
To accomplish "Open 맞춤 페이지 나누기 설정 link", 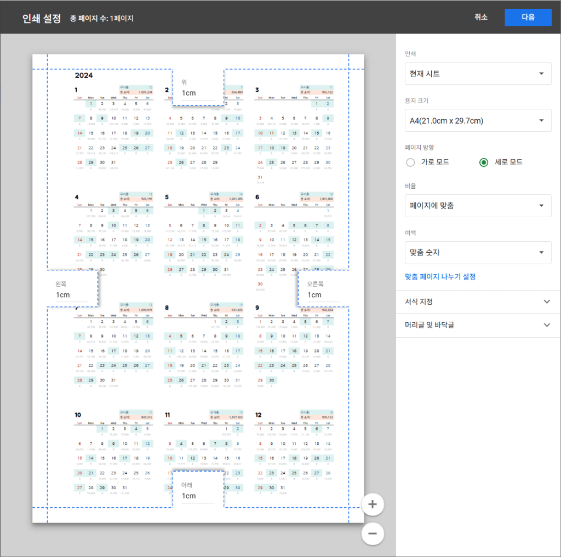I will pos(440,277).
